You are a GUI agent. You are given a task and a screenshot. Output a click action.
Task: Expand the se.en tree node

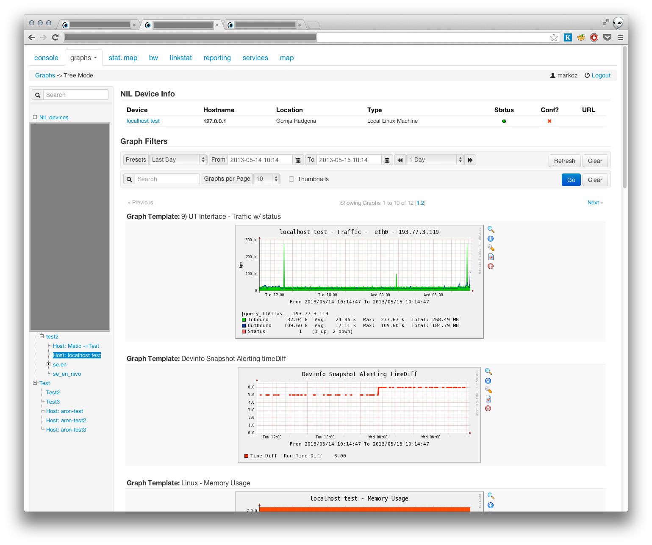click(x=49, y=364)
